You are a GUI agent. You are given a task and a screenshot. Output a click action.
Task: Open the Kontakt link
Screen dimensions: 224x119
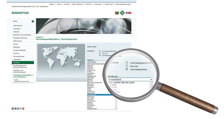point(66,4)
